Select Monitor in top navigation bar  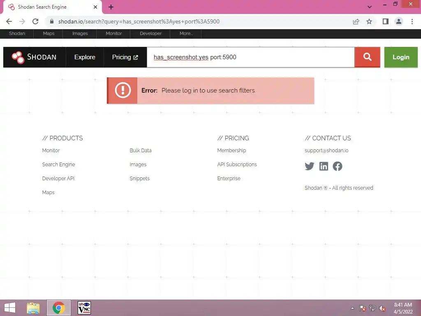click(x=113, y=34)
